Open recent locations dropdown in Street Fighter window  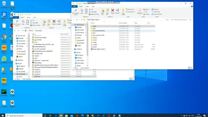point(79,19)
